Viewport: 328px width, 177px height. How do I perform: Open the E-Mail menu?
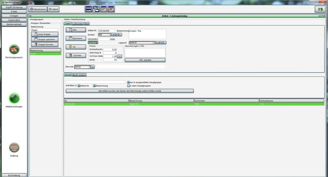click(x=14, y=11)
